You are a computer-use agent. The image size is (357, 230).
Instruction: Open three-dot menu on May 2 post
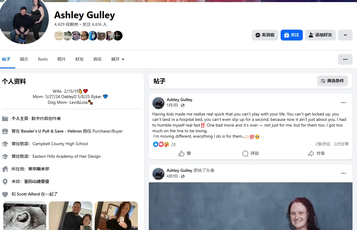343,103
